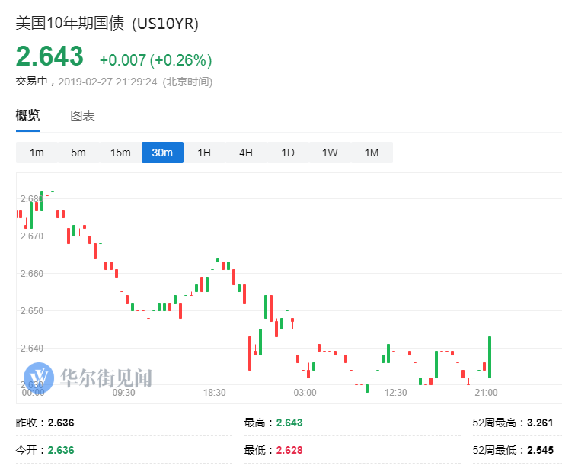Click the 最低 value 2.628
The image size is (562, 466).
[x=289, y=450]
